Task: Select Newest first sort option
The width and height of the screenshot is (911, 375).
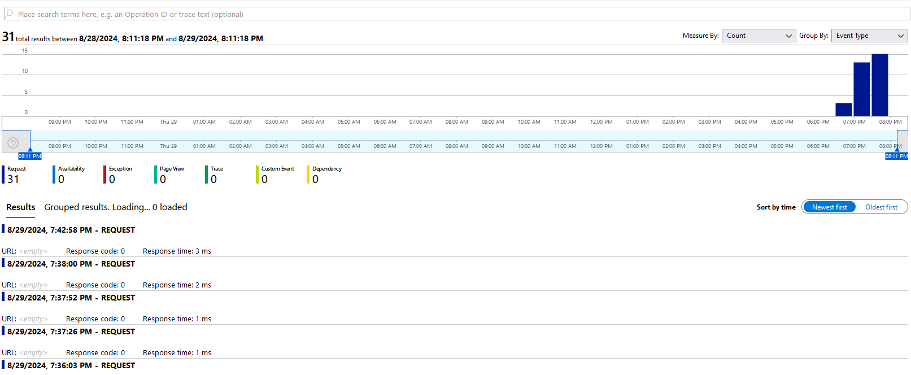Action: tap(829, 207)
